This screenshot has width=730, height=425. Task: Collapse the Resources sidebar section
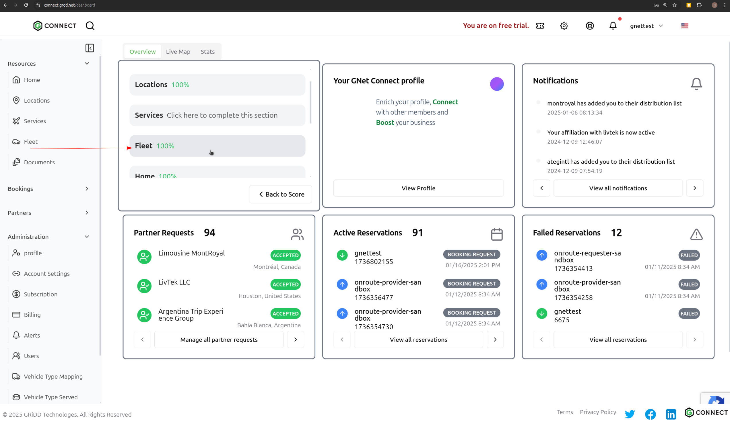pyautogui.click(x=87, y=63)
